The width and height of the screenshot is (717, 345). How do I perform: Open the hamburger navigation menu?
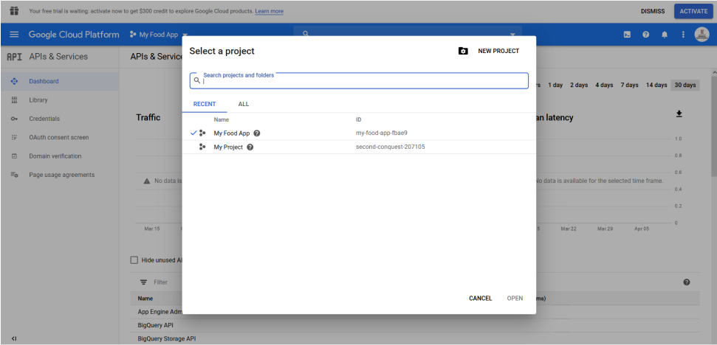point(14,35)
